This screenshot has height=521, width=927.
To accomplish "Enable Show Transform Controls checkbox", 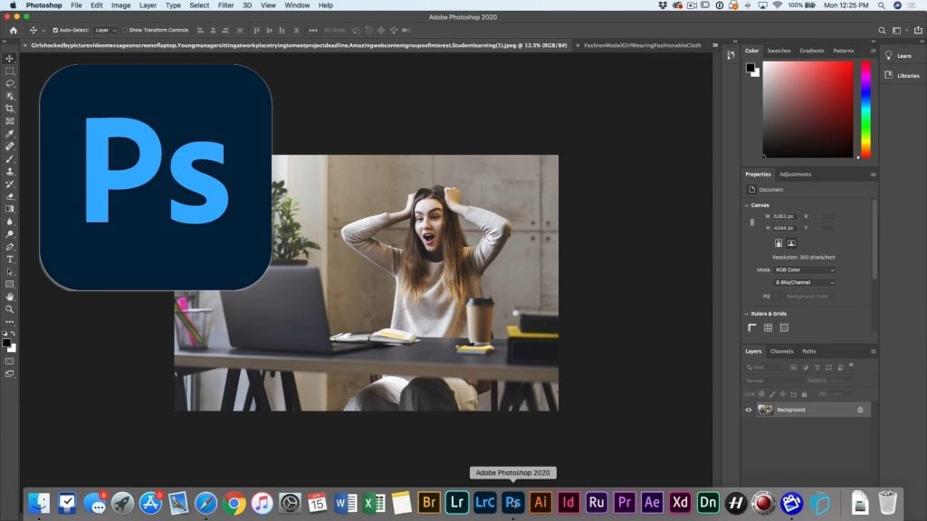I will click(125, 30).
